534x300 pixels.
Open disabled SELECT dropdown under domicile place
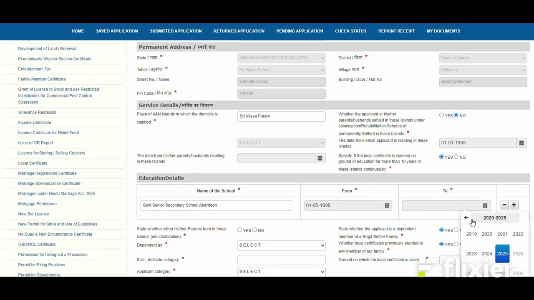281,142
